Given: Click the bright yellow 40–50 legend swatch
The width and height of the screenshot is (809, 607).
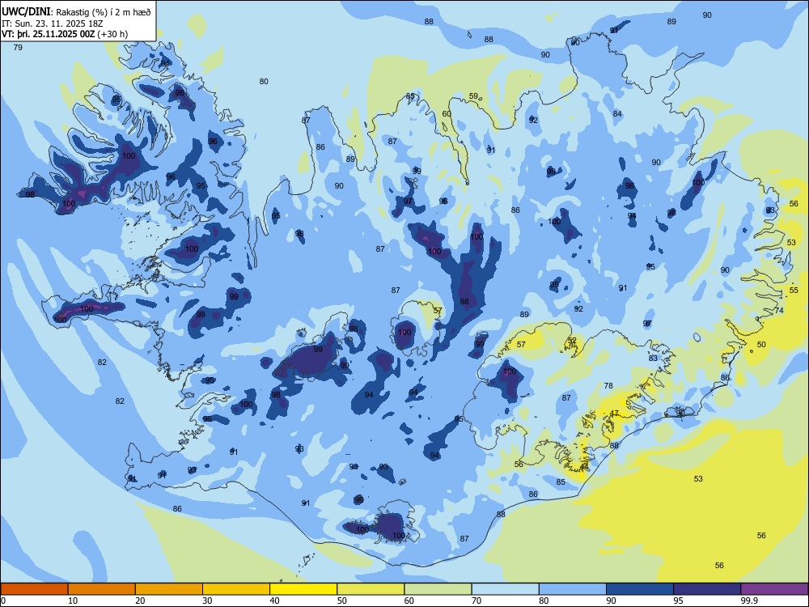Looking at the screenshot, I should (x=303, y=589).
